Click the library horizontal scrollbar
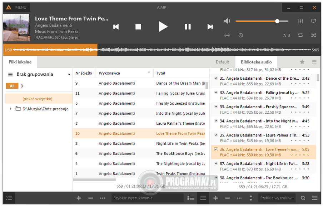323x208 pixels. click(x=95, y=180)
